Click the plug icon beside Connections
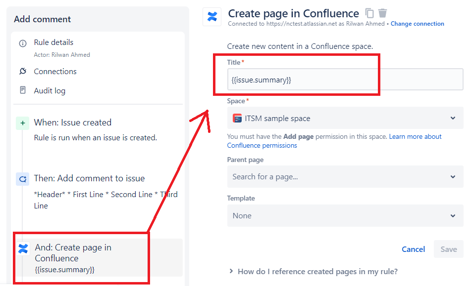Viewport: 470px width, 286px height. [23, 71]
